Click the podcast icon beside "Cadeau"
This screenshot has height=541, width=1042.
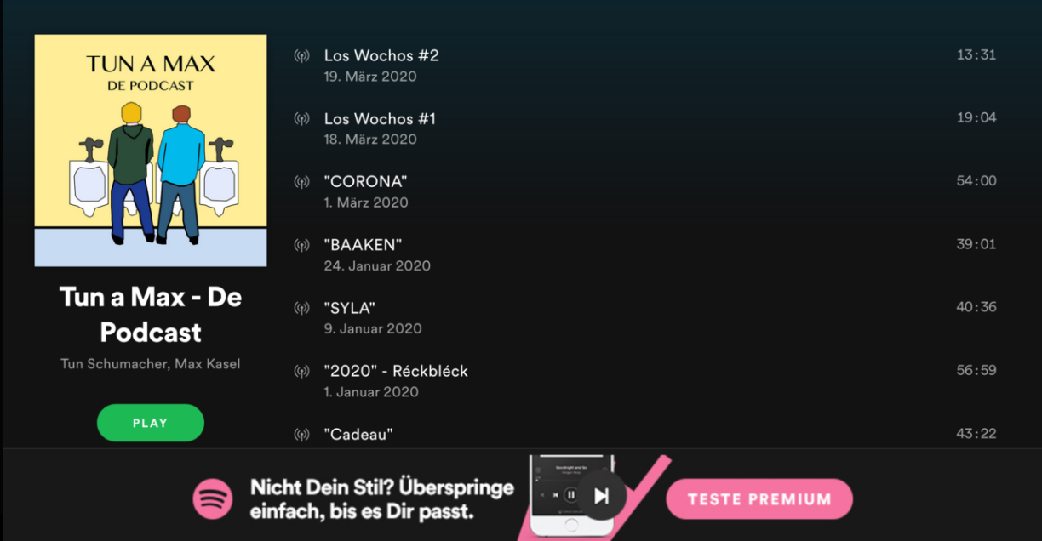pyautogui.click(x=301, y=435)
